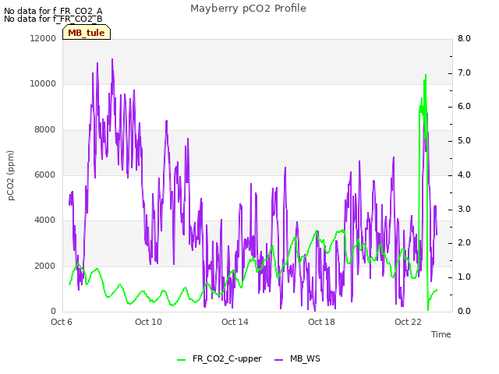Click the 7.0 right-axis value
The image size is (499, 374).
point(464,72)
